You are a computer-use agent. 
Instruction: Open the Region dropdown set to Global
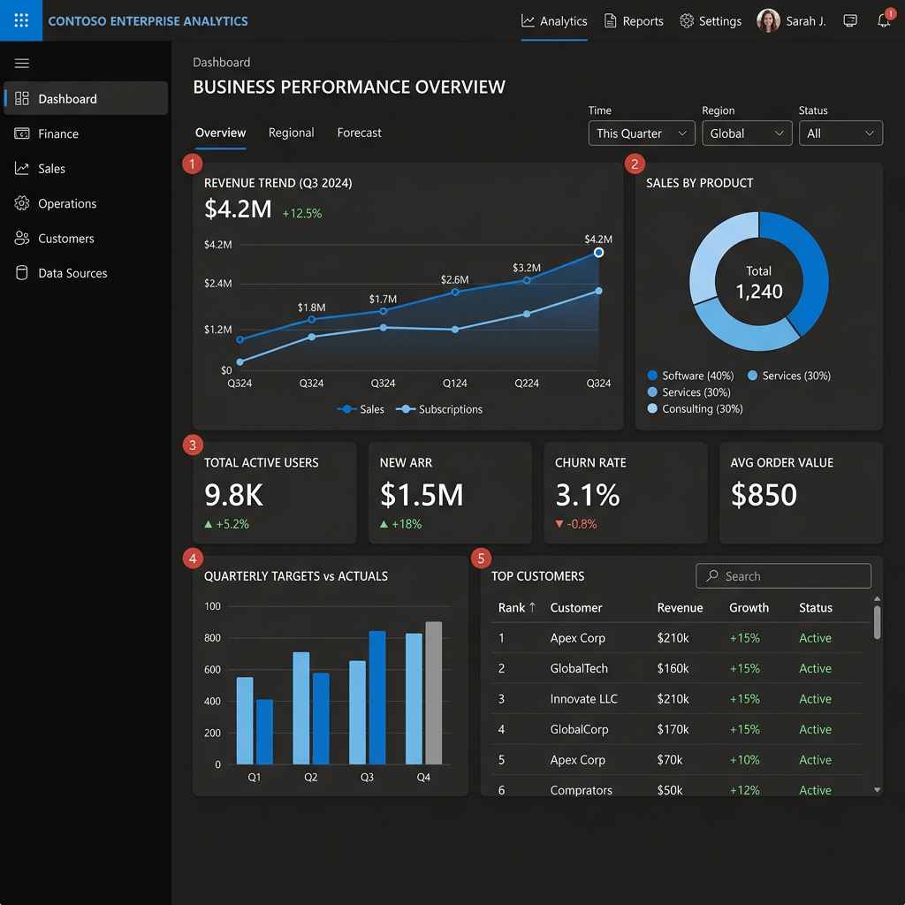pos(746,133)
